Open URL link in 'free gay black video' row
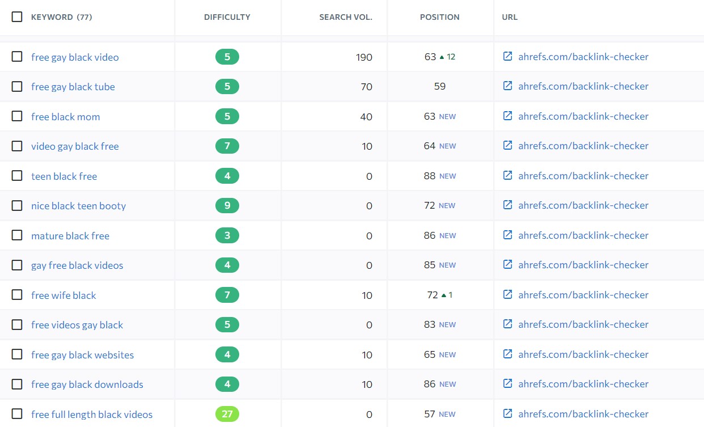The height and width of the screenshot is (427, 704). (583, 57)
